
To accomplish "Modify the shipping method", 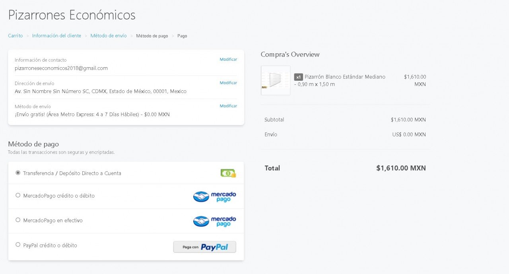I will (x=228, y=106).
